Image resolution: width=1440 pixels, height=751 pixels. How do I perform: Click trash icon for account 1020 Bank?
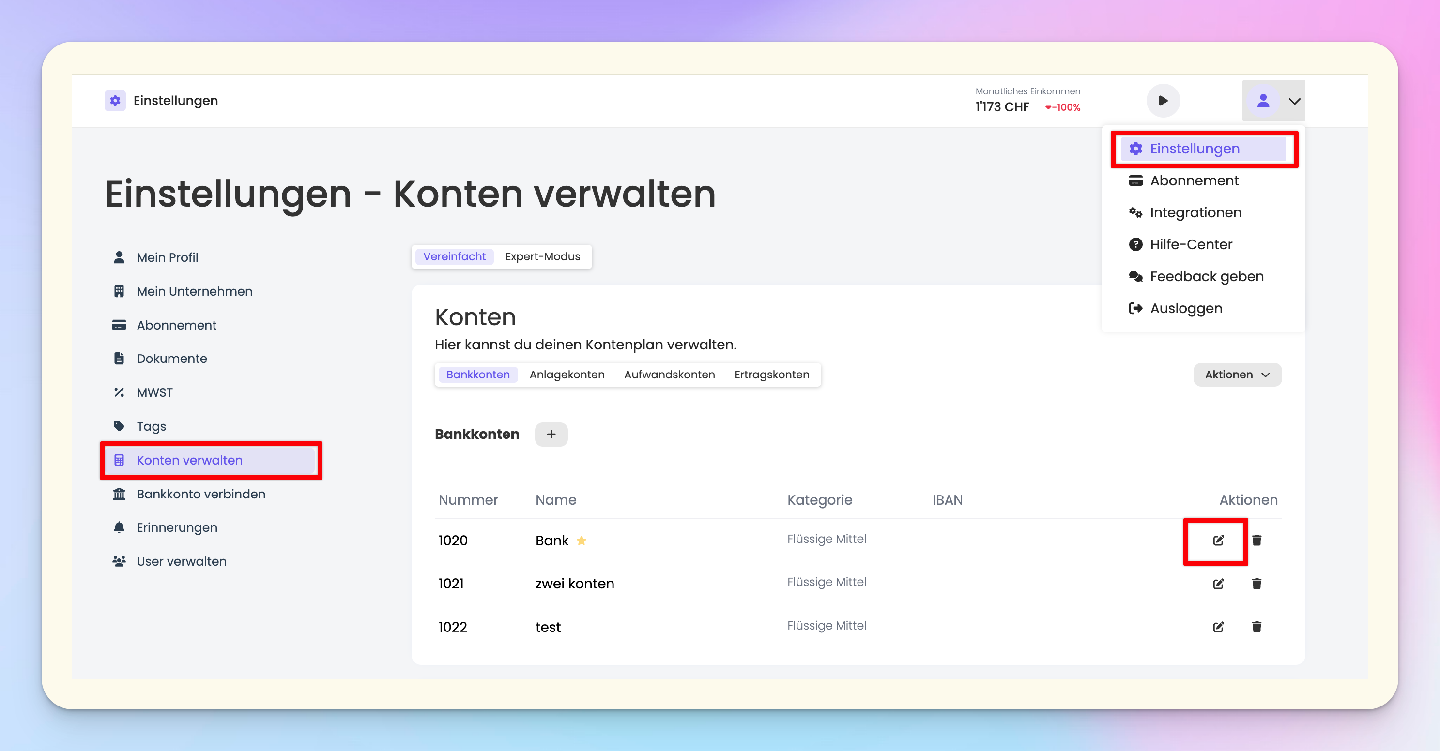pos(1256,541)
